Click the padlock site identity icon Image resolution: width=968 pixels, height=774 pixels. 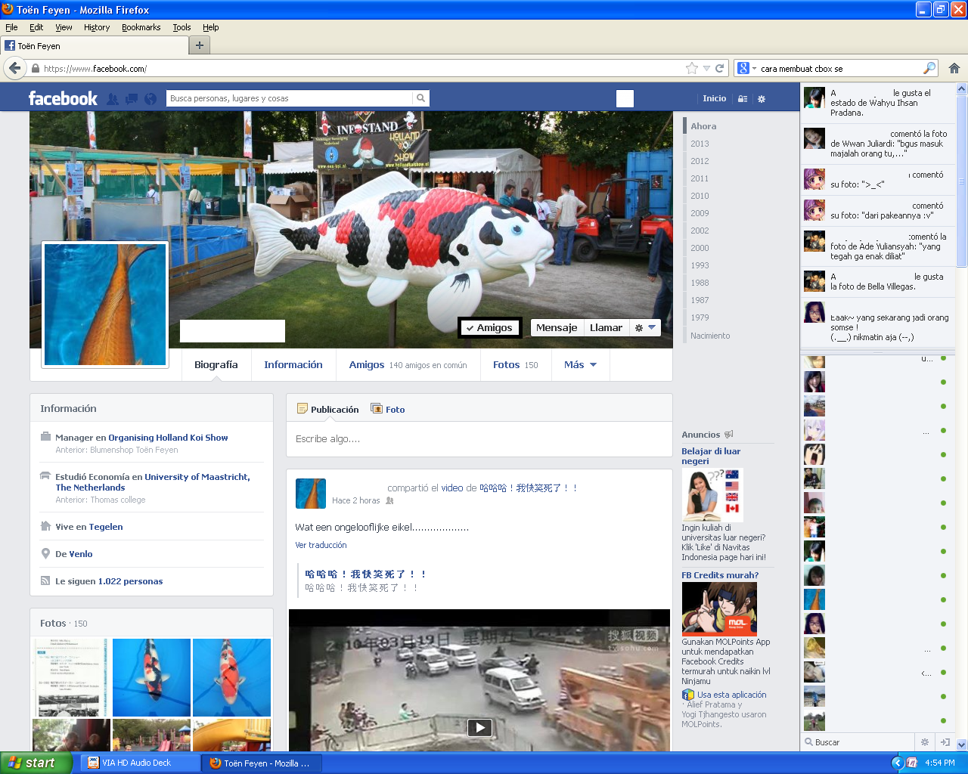pyautogui.click(x=35, y=69)
